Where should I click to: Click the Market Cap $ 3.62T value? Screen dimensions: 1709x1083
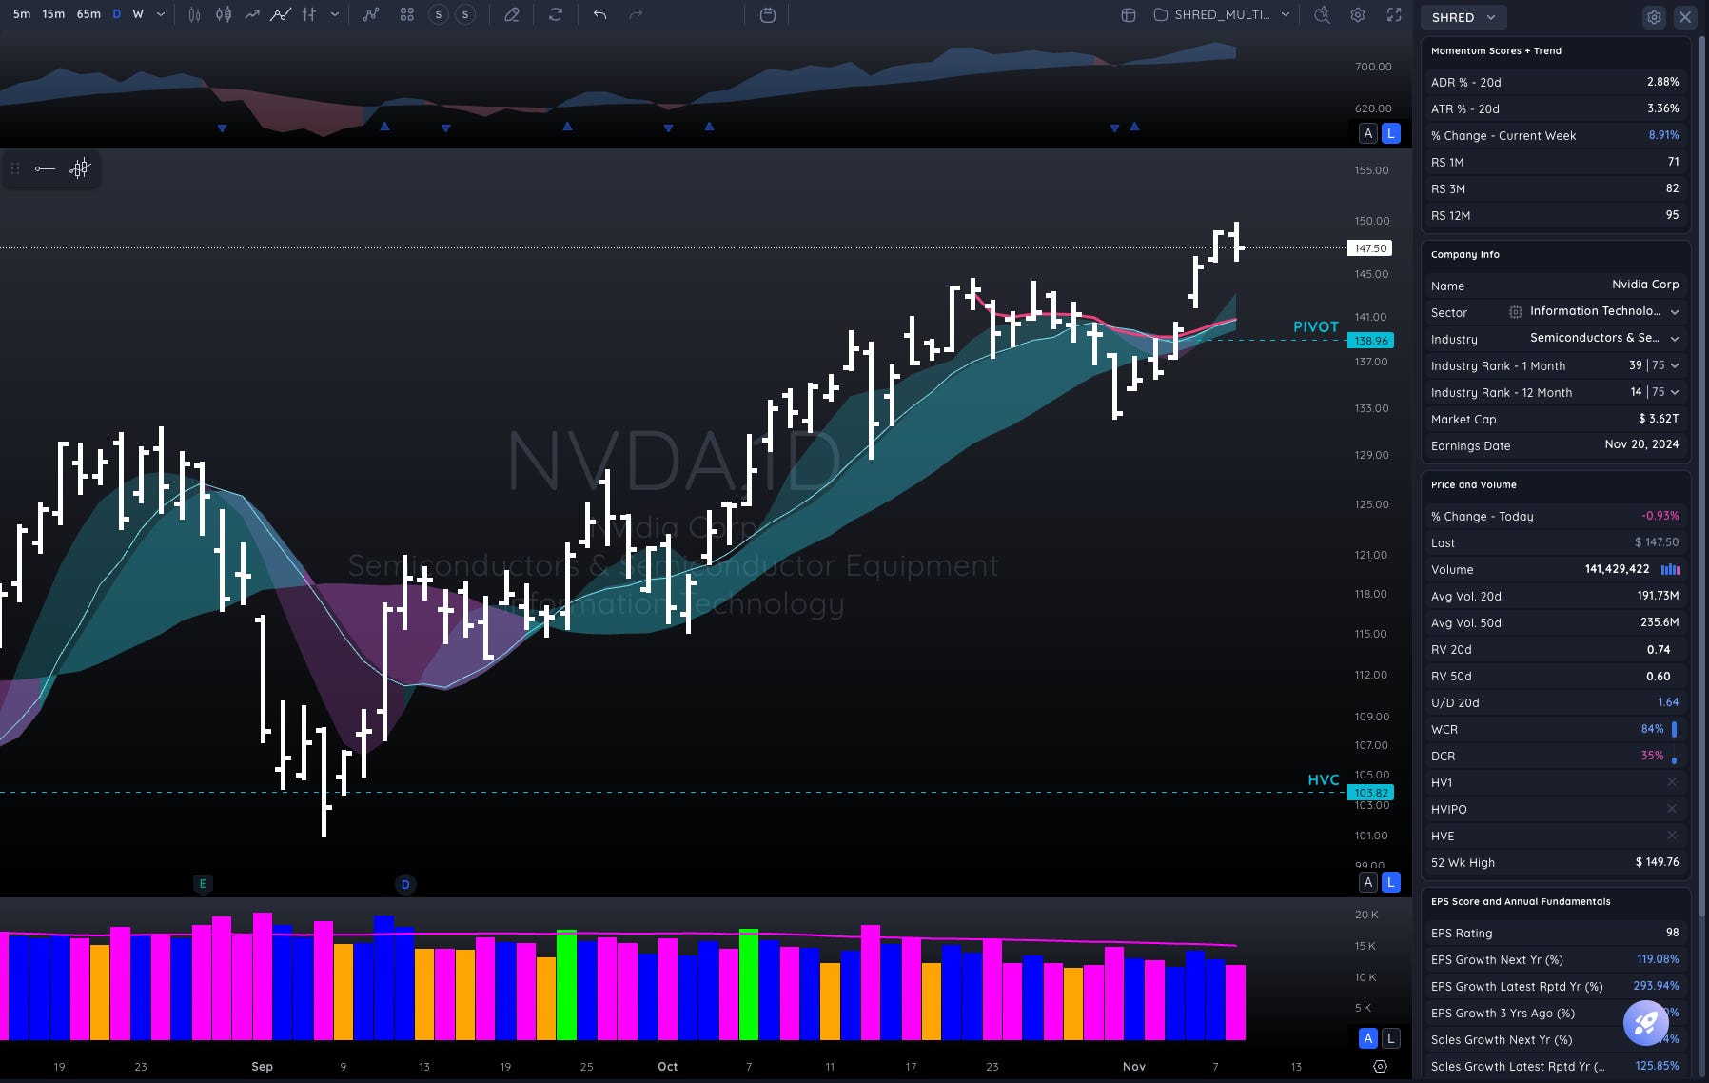[1659, 418]
